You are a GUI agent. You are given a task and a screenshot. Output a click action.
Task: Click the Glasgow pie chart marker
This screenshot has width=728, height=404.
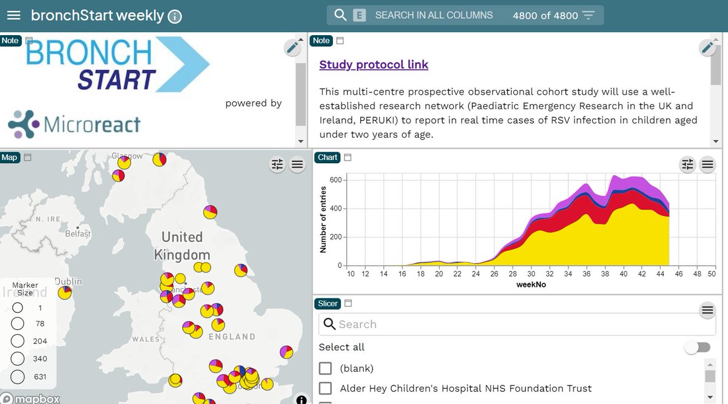124,163
